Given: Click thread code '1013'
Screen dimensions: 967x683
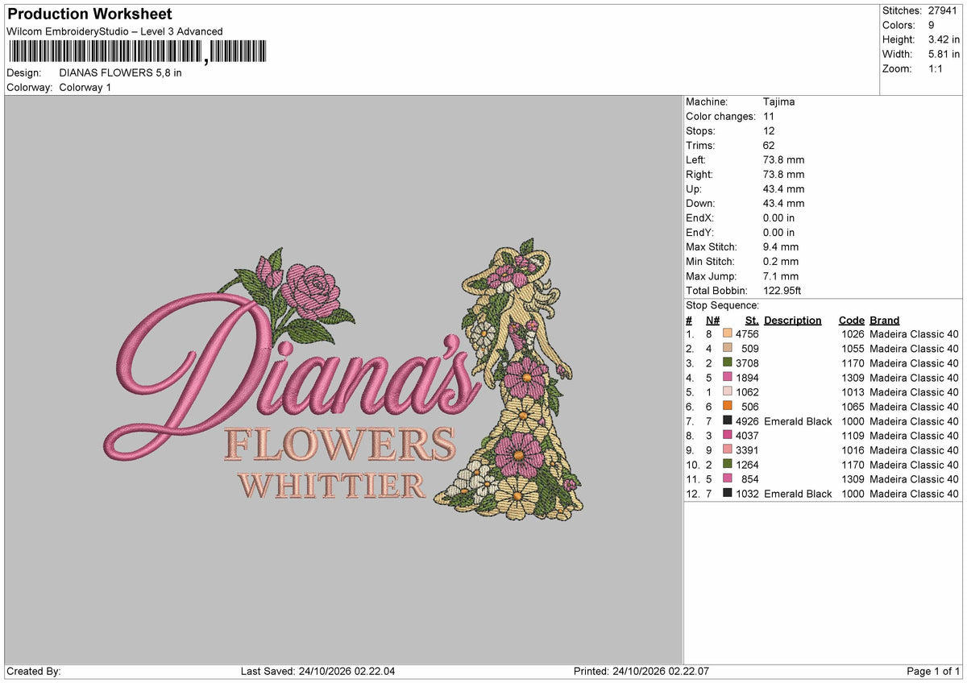Looking at the screenshot, I should (853, 392).
